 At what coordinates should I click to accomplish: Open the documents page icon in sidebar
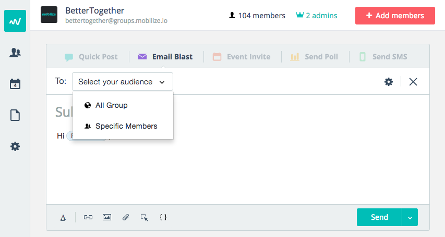pyautogui.click(x=15, y=115)
